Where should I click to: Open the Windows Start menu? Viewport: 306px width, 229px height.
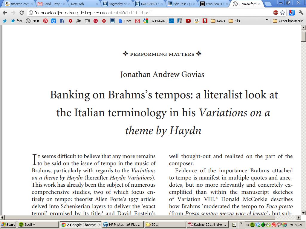click(x=8, y=225)
